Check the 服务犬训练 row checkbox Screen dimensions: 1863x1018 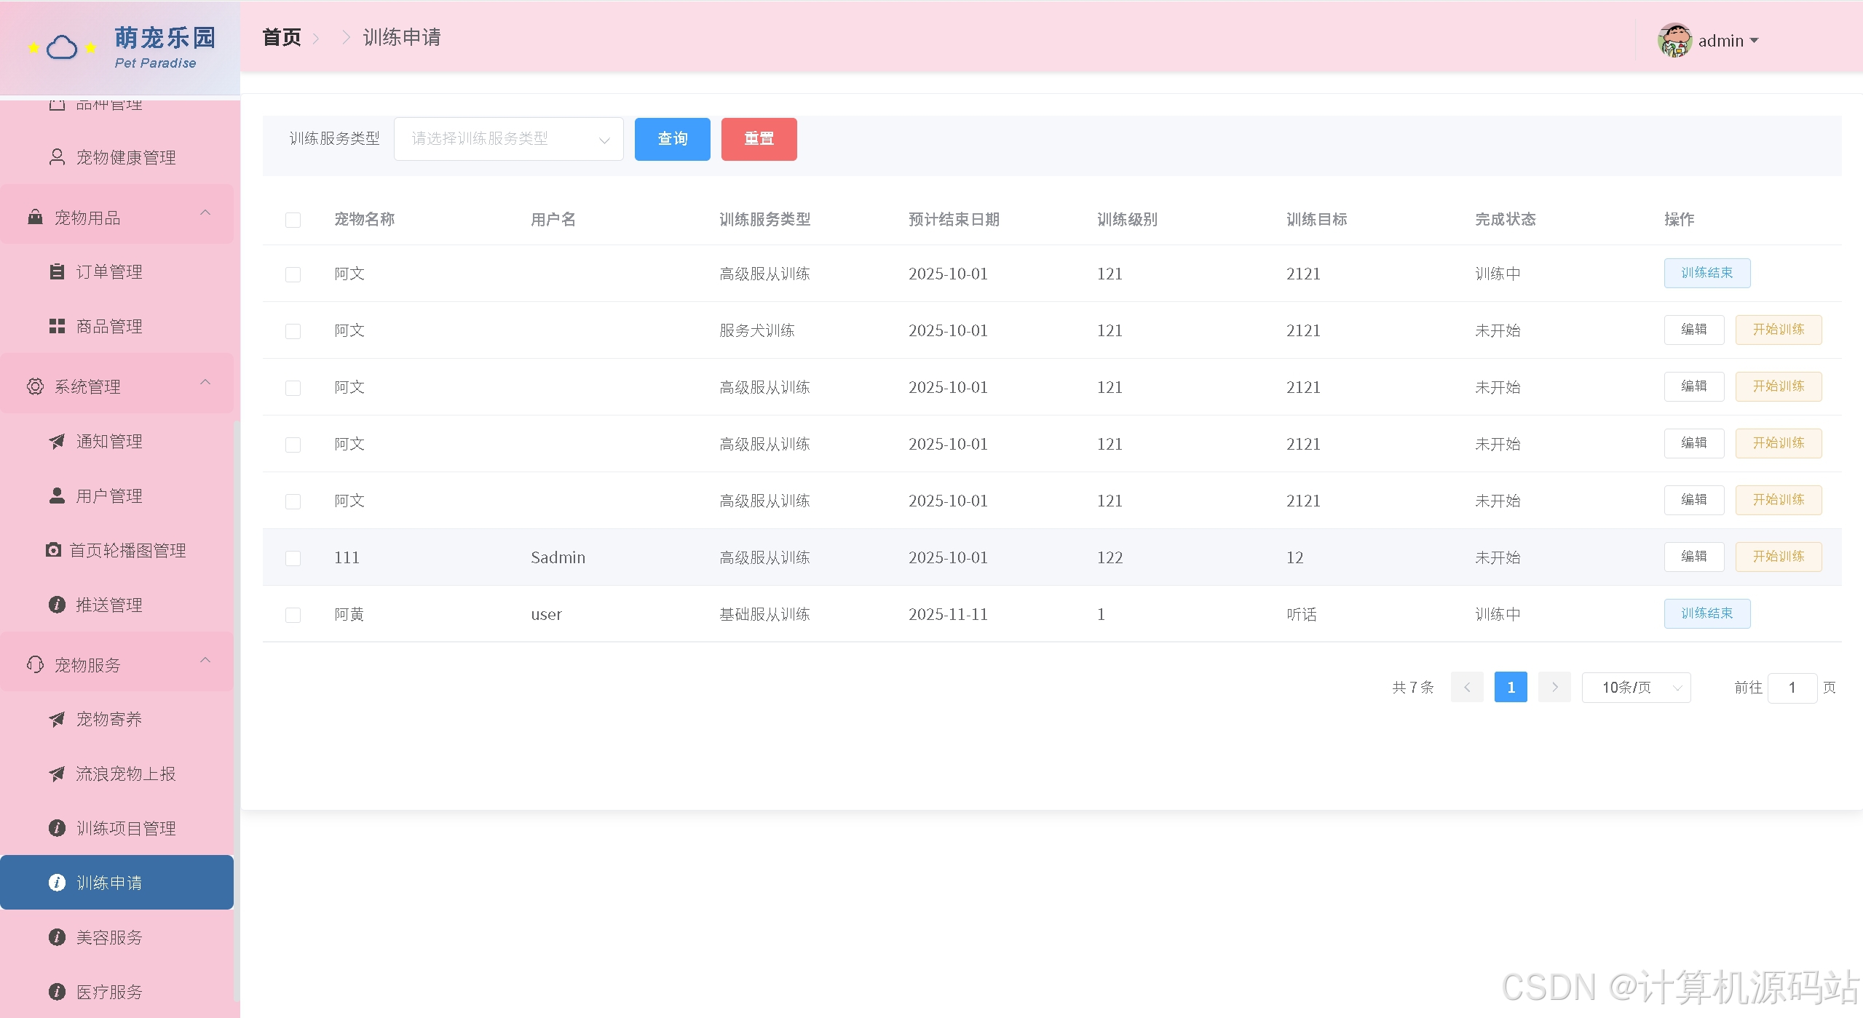pyautogui.click(x=293, y=331)
